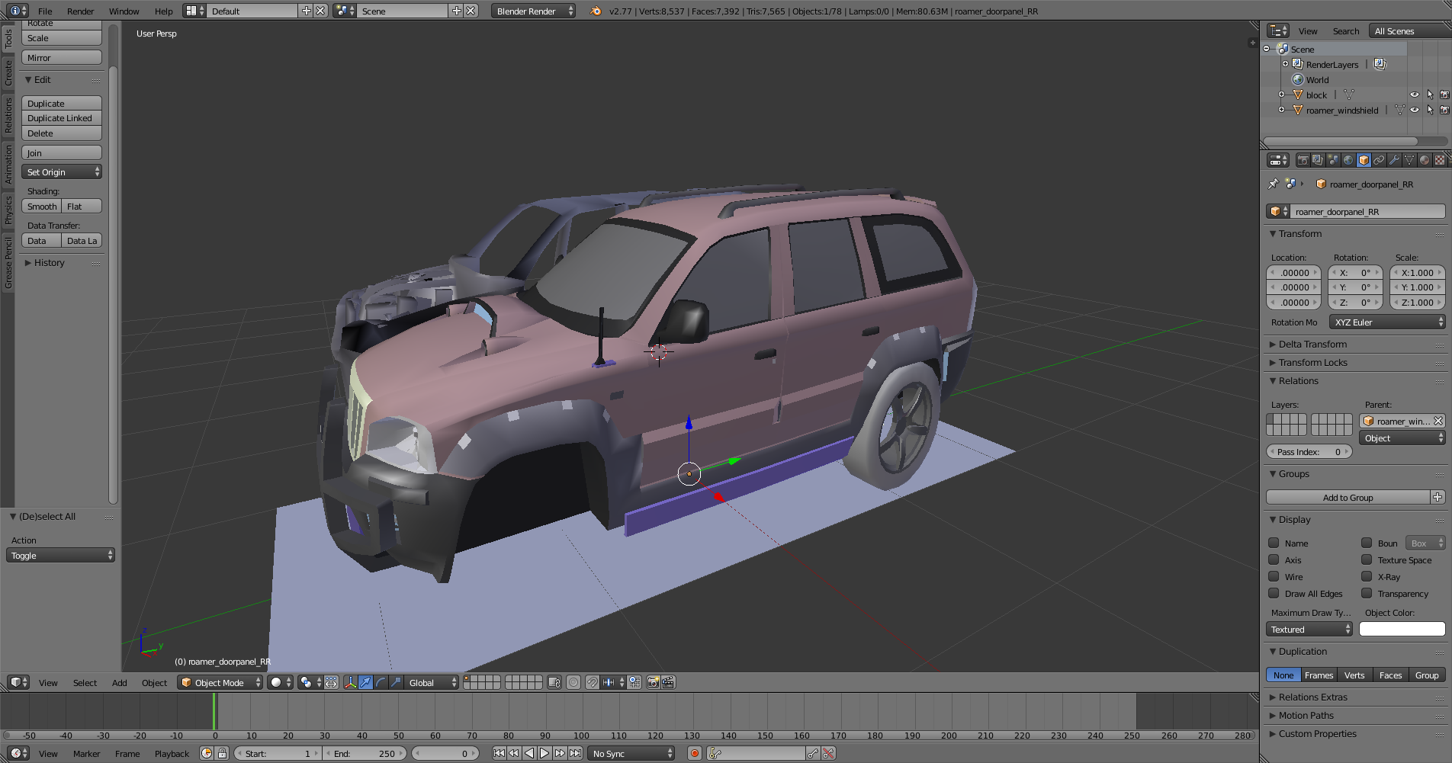
Task: Render OpenGL still image (camera icon)
Action: (653, 682)
